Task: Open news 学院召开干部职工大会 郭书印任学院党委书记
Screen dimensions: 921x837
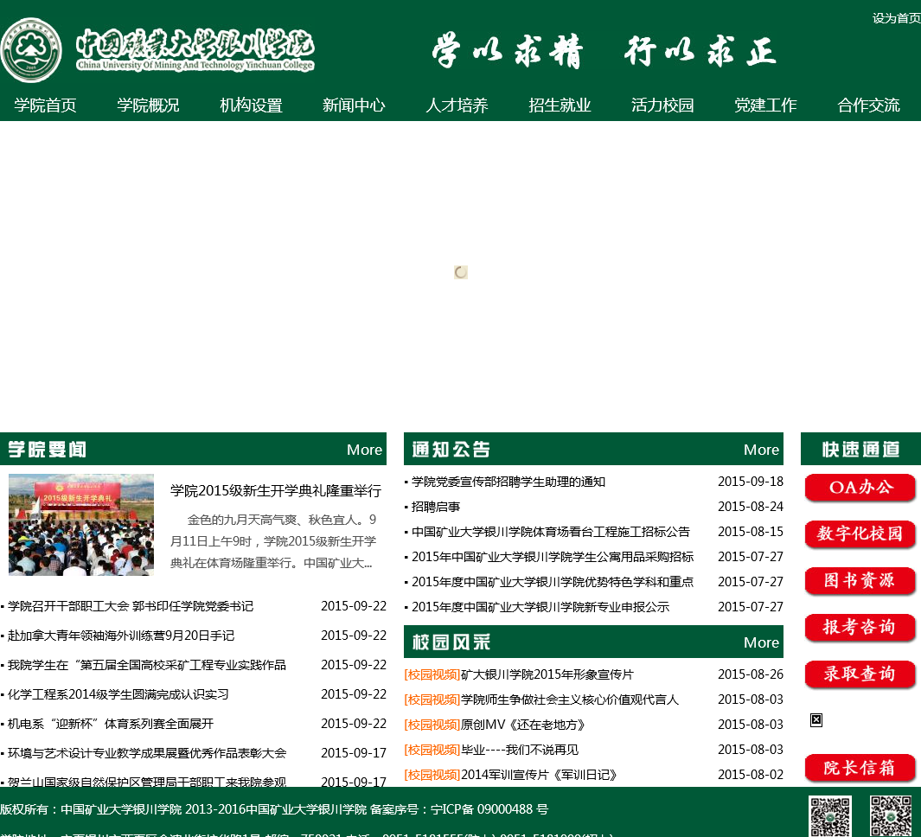Action: point(131,606)
